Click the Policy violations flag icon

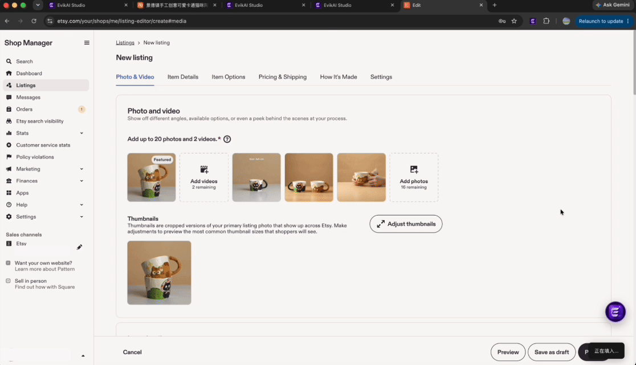pyautogui.click(x=9, y=157)
